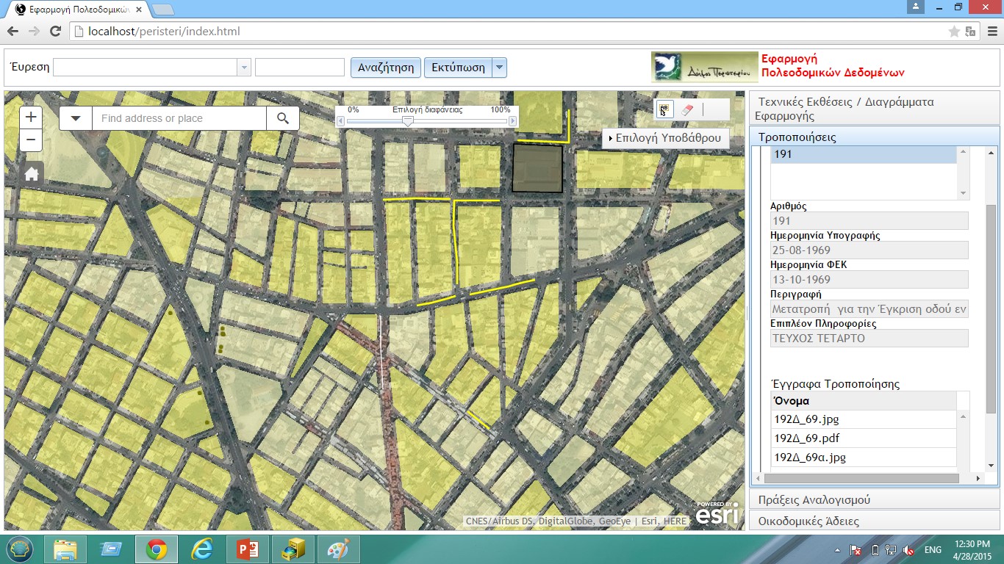Reload the page in browser

pyautogui.click(x=55, y=32)
